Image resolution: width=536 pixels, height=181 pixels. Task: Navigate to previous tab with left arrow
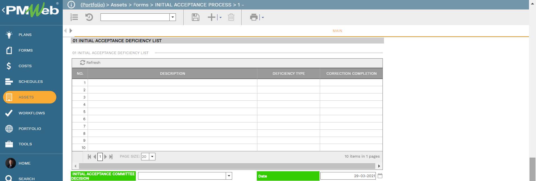(66, 31)
